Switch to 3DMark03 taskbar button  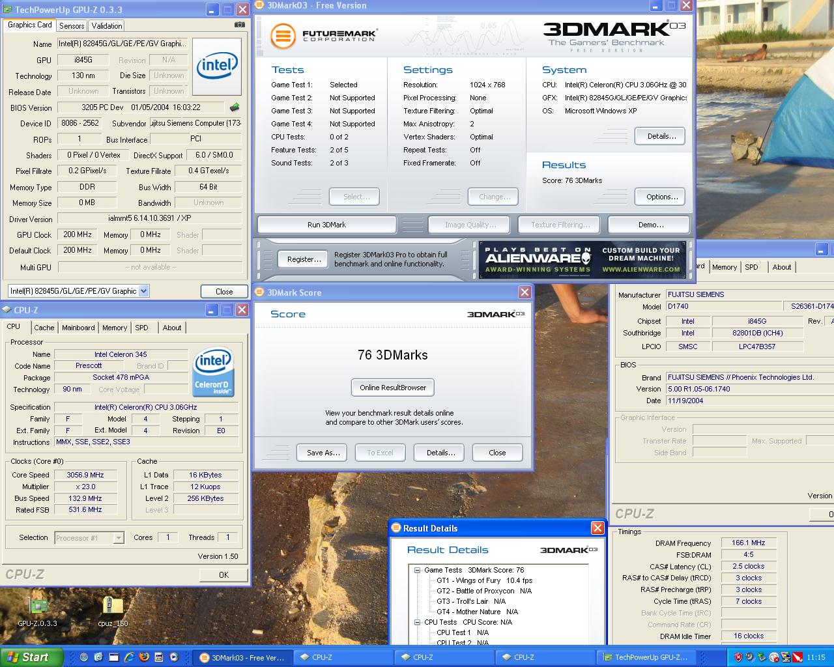[242, 657]
